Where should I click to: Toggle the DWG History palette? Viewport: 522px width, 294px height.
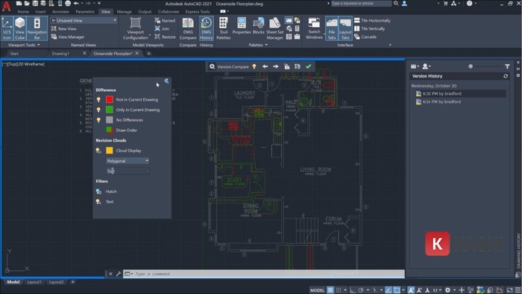coord(207,28)
